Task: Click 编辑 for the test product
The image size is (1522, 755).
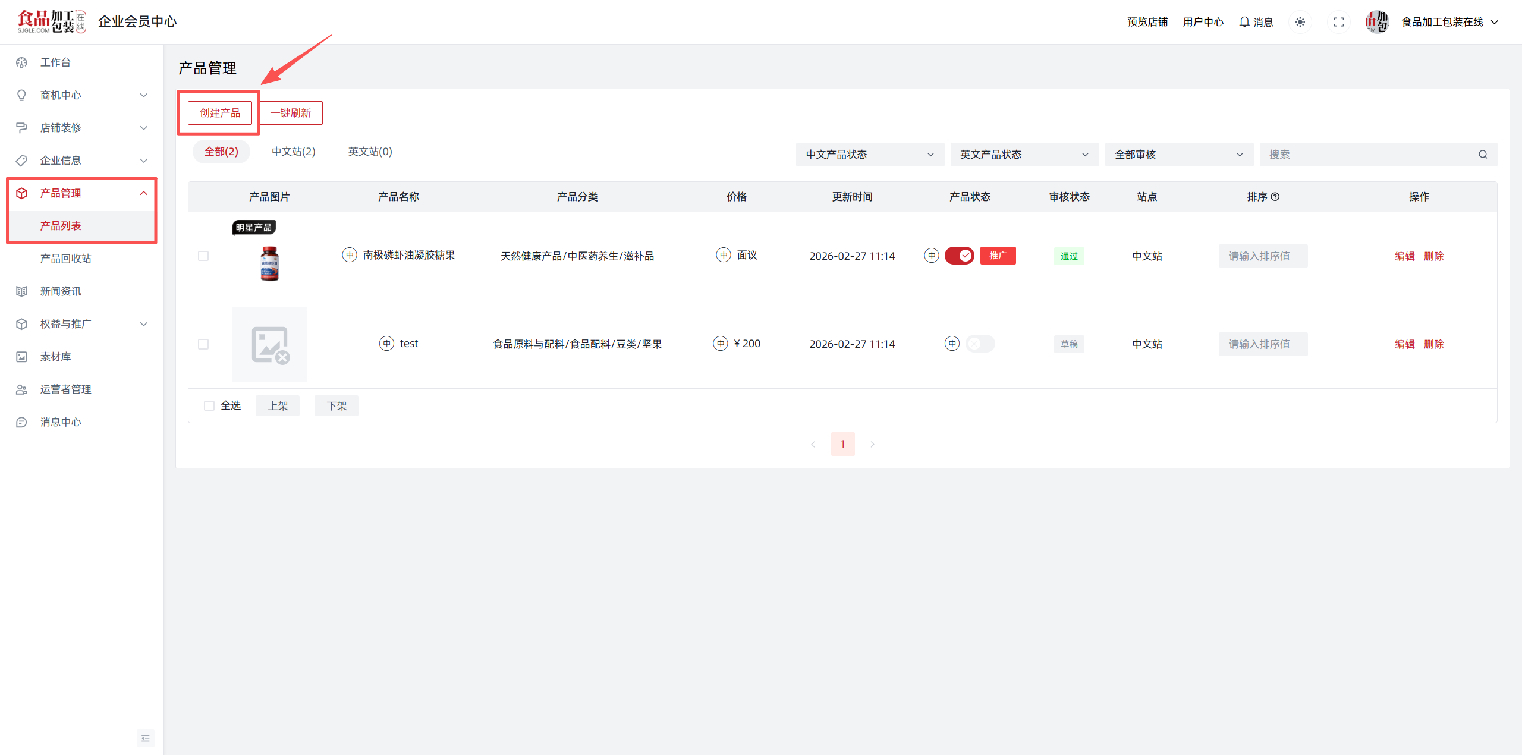Action: click(1404, 344)
